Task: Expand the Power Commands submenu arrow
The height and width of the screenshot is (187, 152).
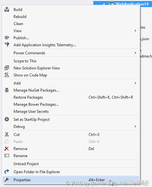Action: pyautogui.click(x=135, y=53)
